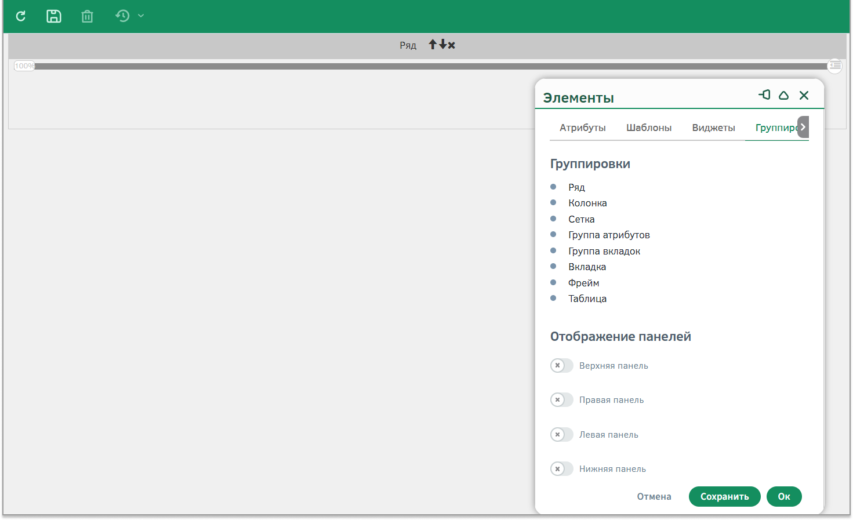Viewport: 853px width, 520px height.
Task: Switch to the Виджеты tab
Action: [x=714, y=128]
